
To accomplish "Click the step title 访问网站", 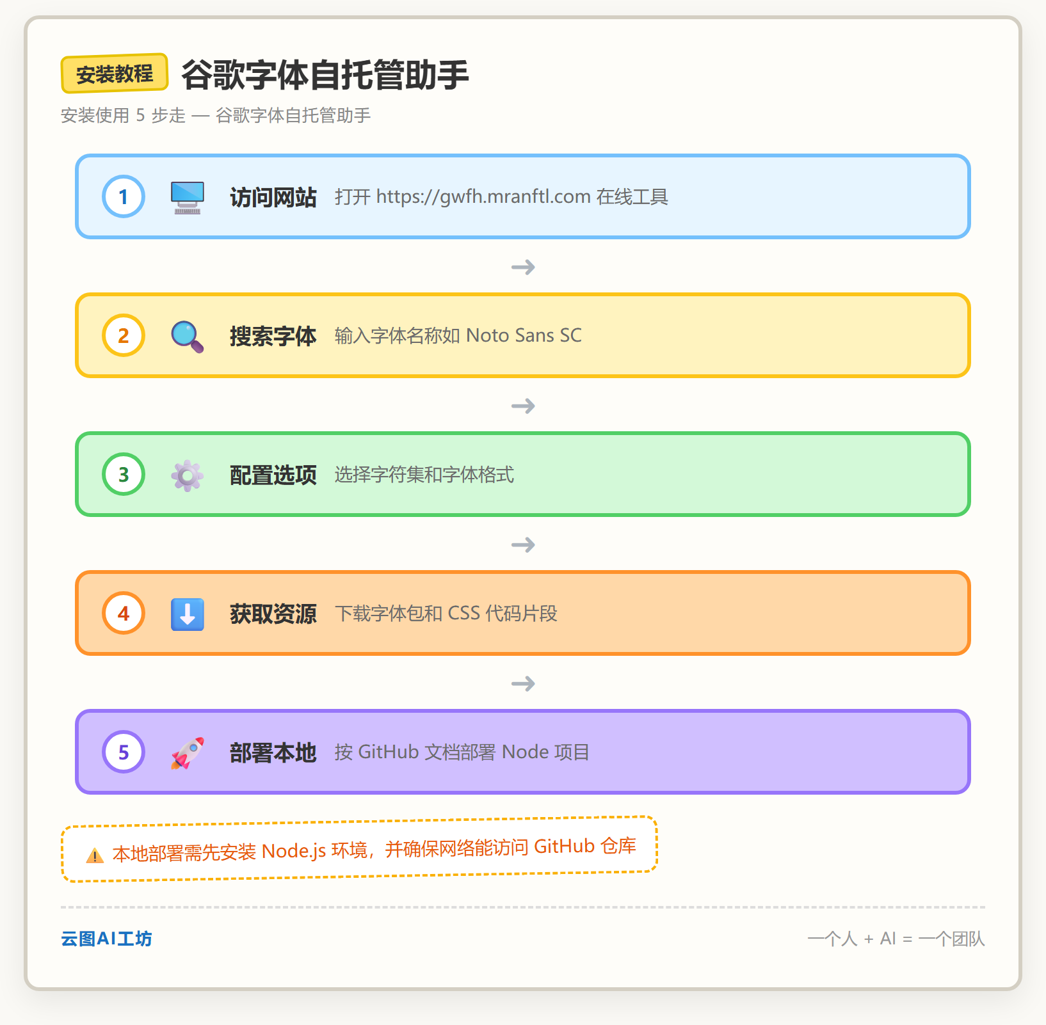I will tap(273, 197).
